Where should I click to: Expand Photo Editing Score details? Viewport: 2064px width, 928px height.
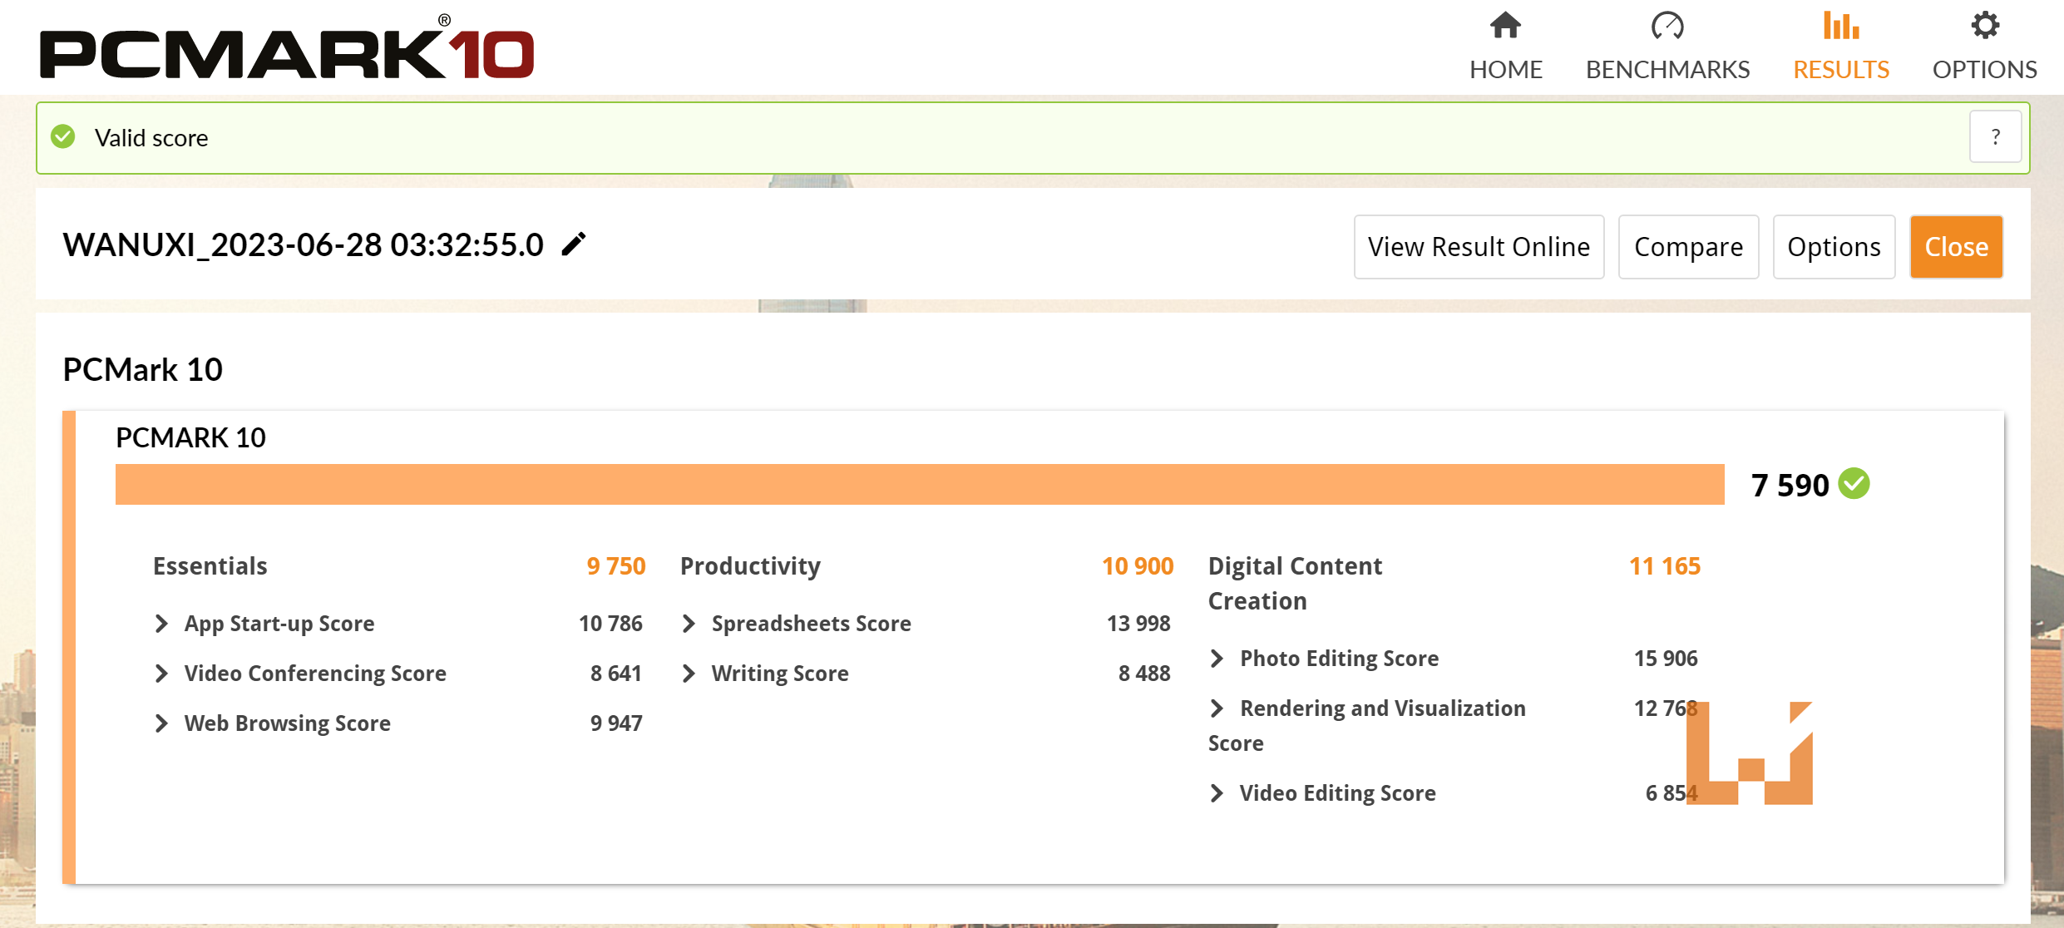(1217, 659)
